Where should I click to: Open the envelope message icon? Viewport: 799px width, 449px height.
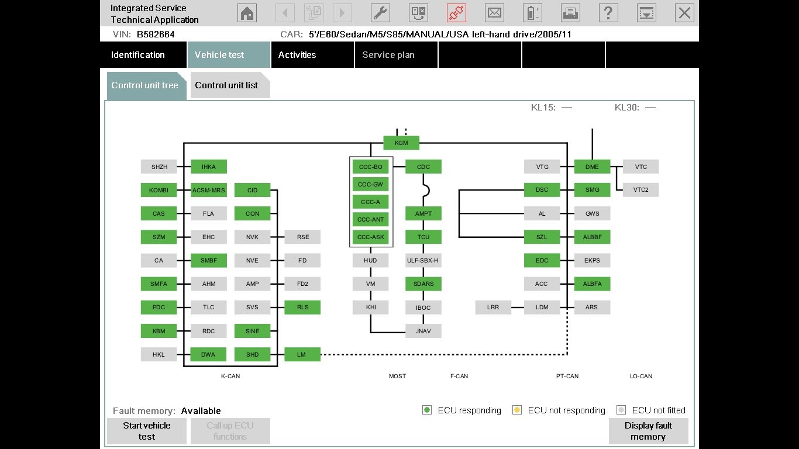click(x=494, y=13)
